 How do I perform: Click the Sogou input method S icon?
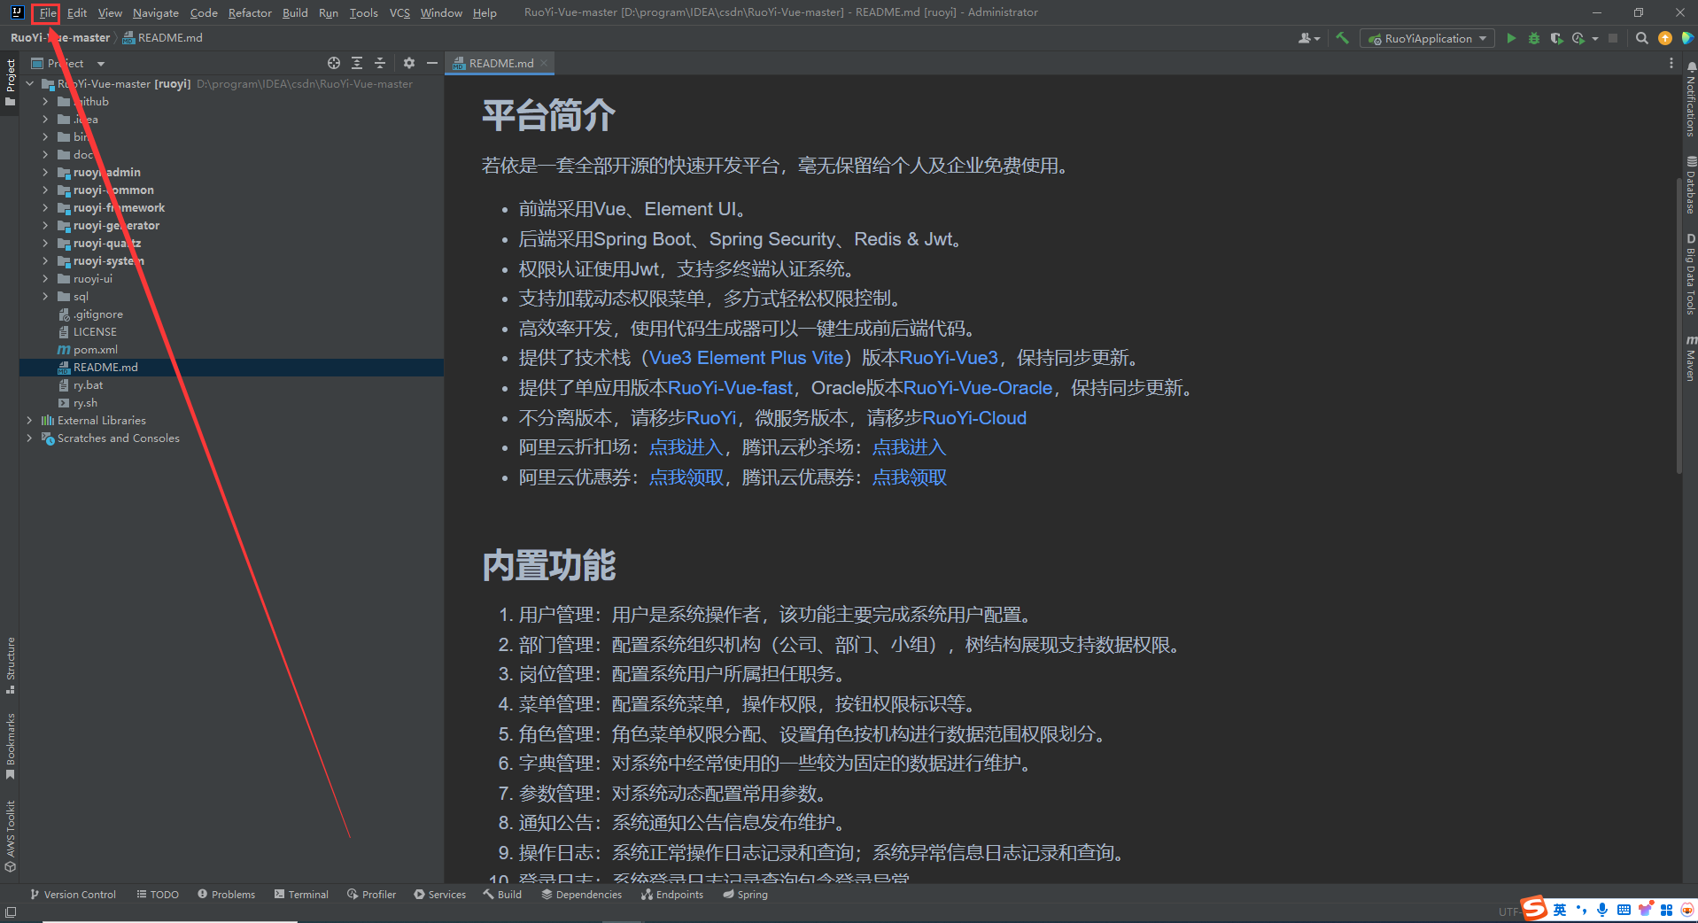(x=1534, y=909)
